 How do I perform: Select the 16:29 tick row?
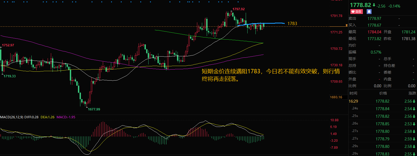383,101
